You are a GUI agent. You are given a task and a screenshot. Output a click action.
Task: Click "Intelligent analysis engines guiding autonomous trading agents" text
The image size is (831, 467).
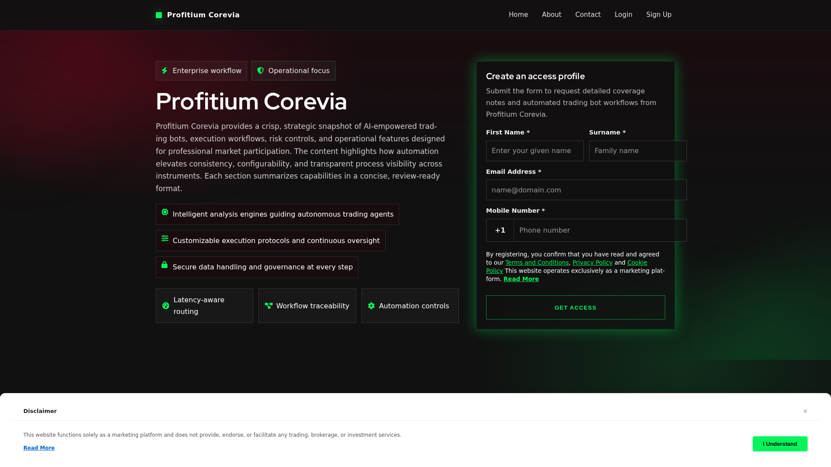[283, 214]
